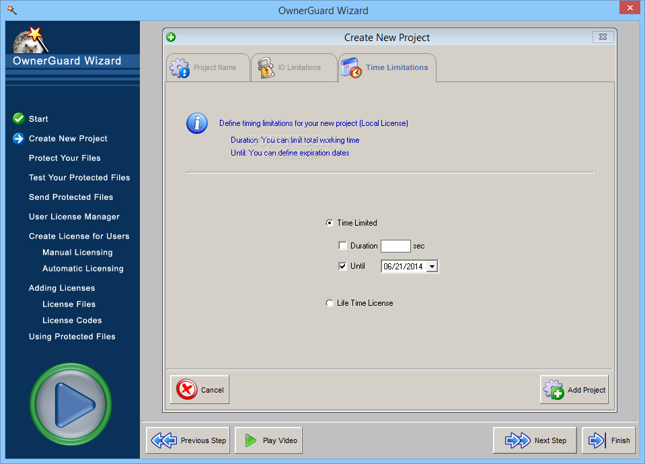
Task: Click the double back arrow icon for Previous Step
Action: [x=163, y=440]
